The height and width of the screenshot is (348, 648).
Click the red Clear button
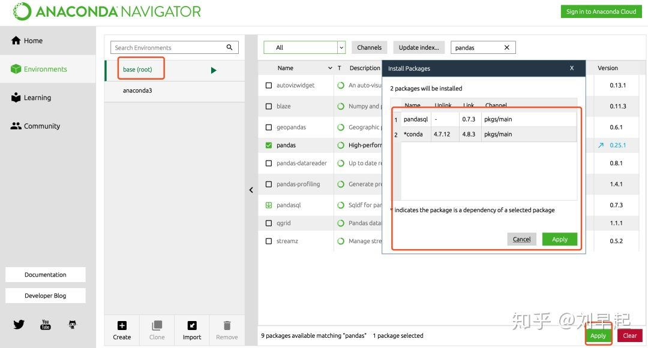coord(630,335)
